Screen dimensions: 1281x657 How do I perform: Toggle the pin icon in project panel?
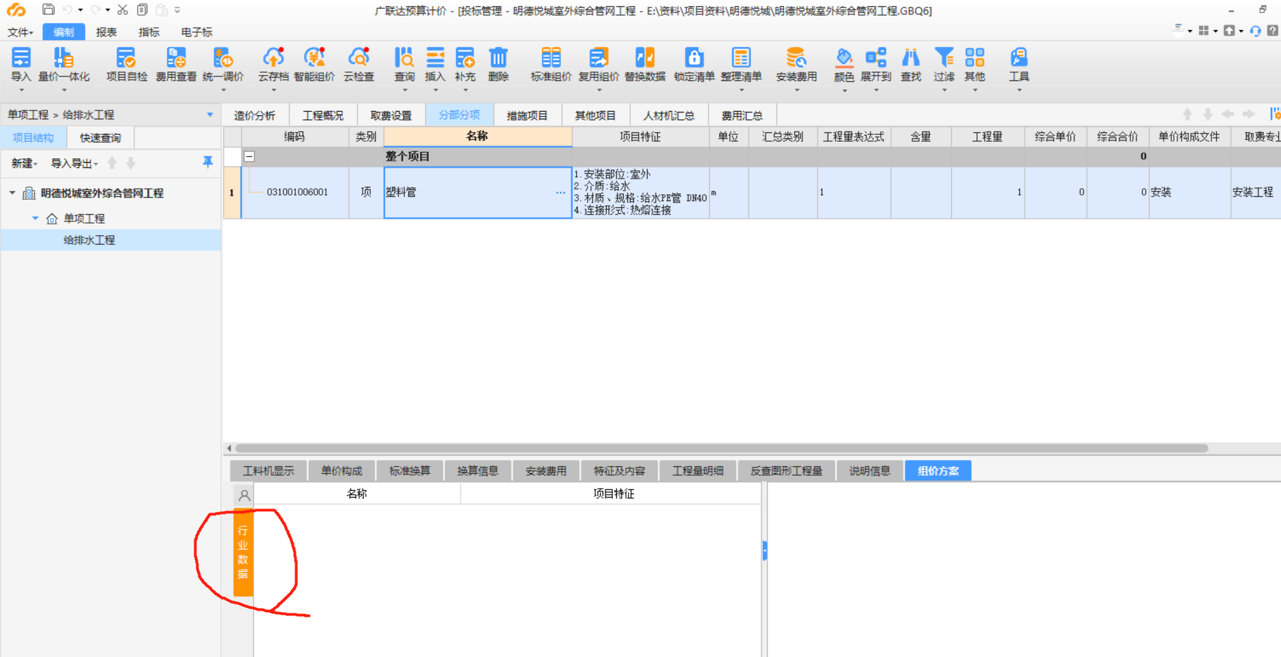tap(208, 162)
